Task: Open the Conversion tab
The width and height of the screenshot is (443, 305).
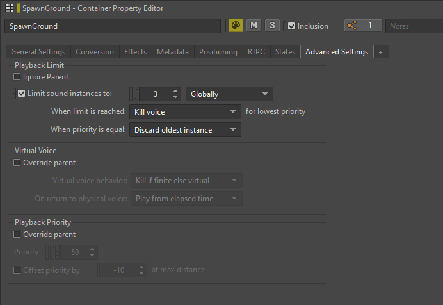Action: click(95, 52)
